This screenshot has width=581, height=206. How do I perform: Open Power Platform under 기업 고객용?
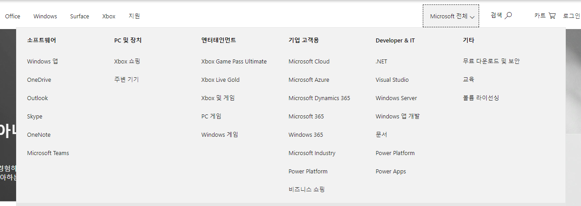click(x=308, y=171)
